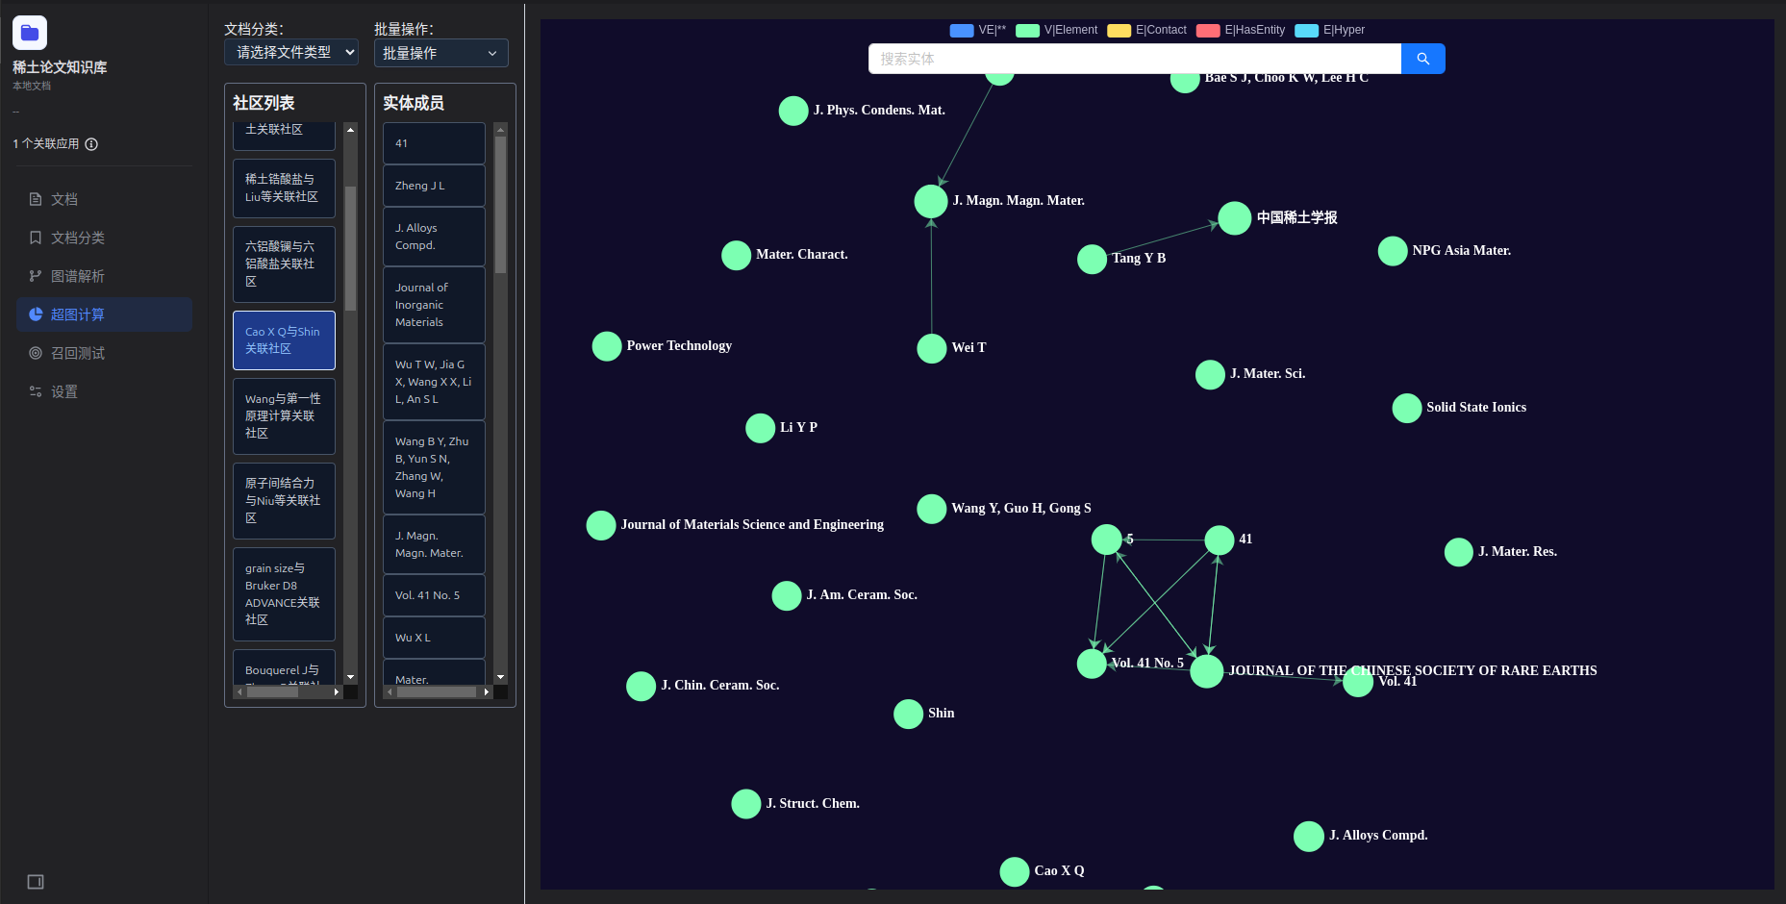The height and width of the screenshot is (904, 1786).
Task: Click the Wei T graph node
Action: click(932, 348)
